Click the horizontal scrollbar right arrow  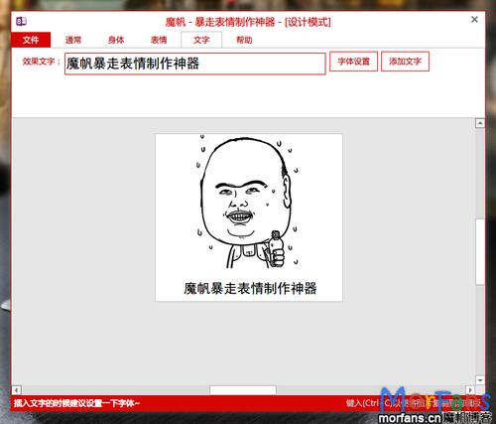point(470,390)
